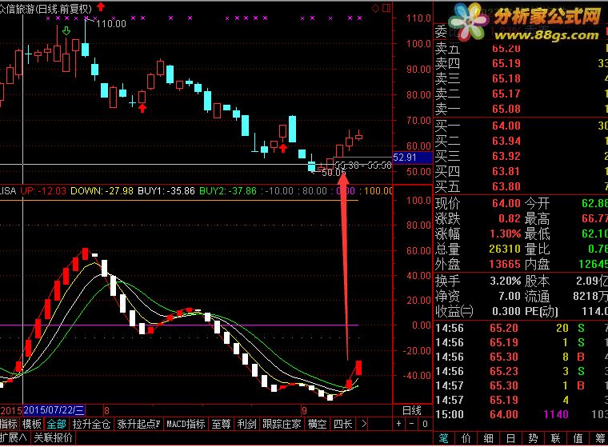The height and width of the screenshot is (447, 608).
Task: Click the zoom in plus button below 日线
Action: pyautogui.click(x=398, y=424)
